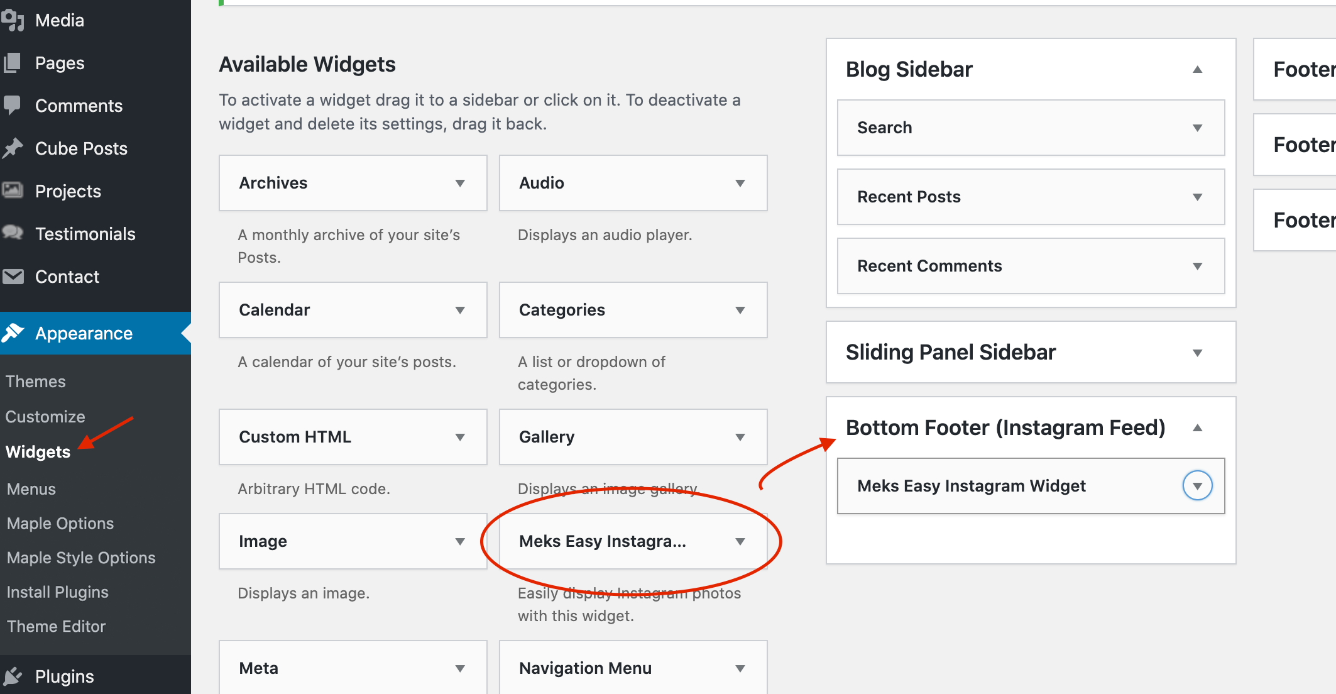Open the Themes submenu item
1336x694 pixels.
[x=36, y=382]
